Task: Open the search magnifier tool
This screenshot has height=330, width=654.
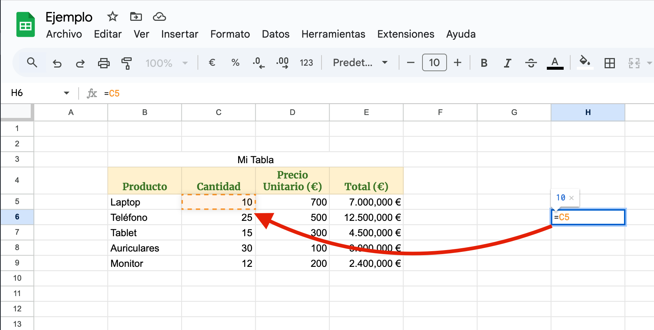Action: (x=32, y=63)
